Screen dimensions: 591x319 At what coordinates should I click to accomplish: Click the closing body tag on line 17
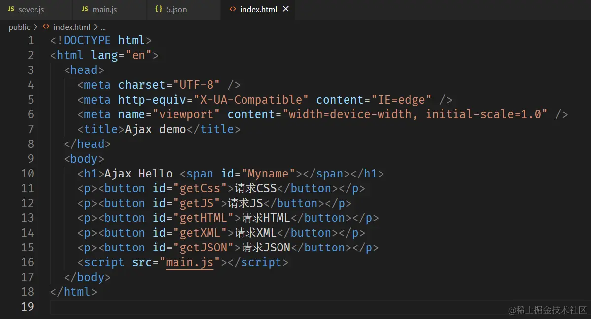[87, 277]
